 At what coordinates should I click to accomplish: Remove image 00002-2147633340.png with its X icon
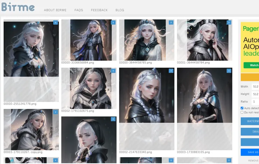click(x=171, y=71)
